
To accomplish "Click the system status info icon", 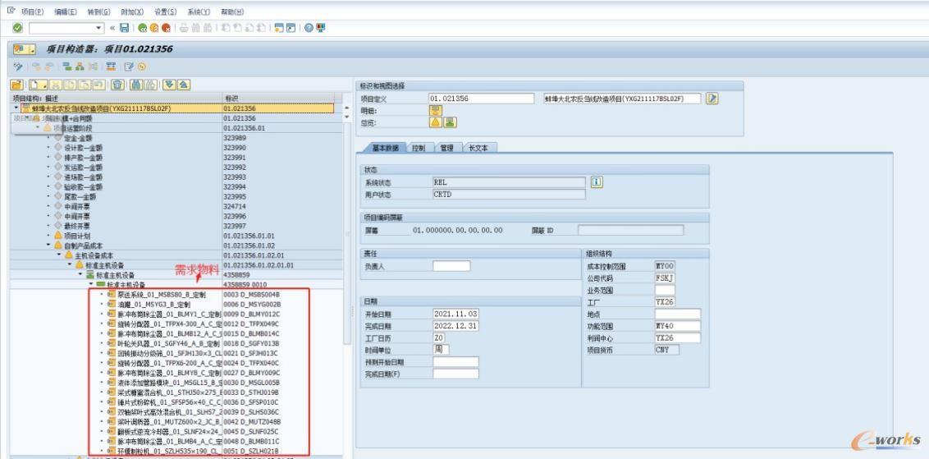I will point(597,182).
